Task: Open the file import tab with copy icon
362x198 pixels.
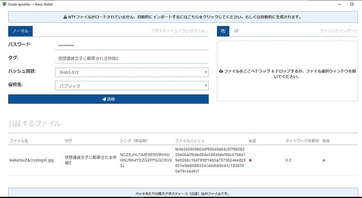Action: click(x=223, y=31)
